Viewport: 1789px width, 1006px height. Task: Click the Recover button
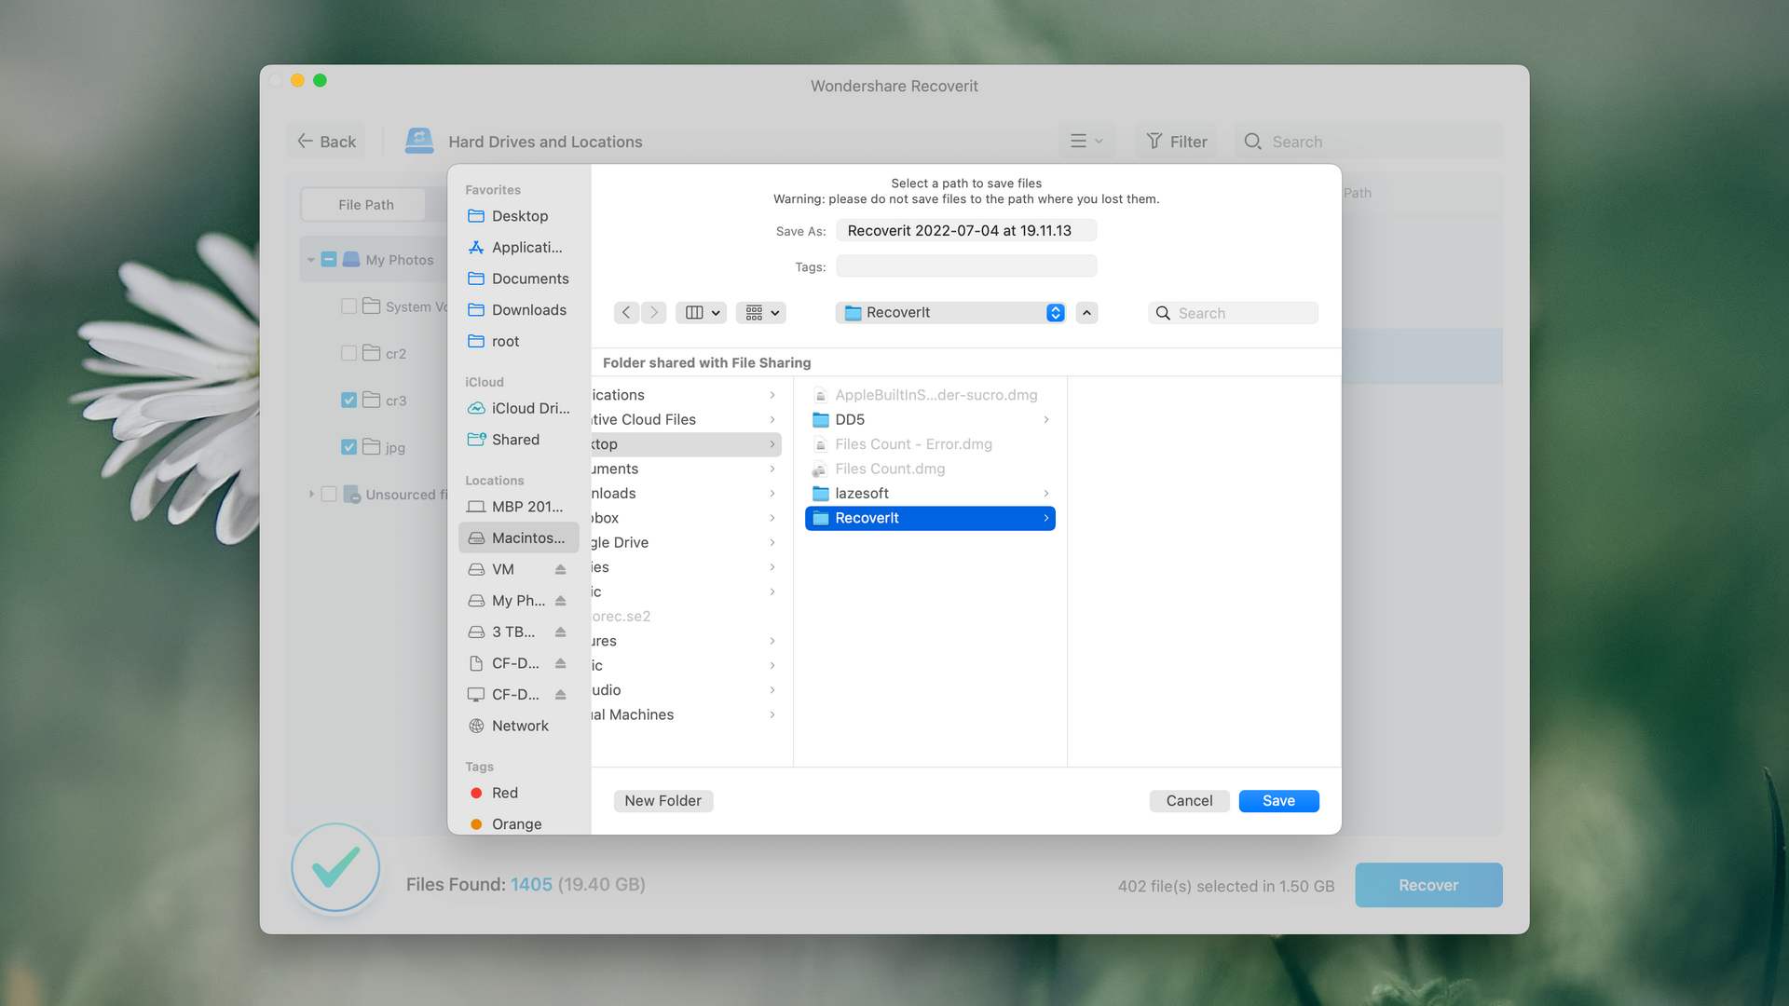coord(1428,885)
